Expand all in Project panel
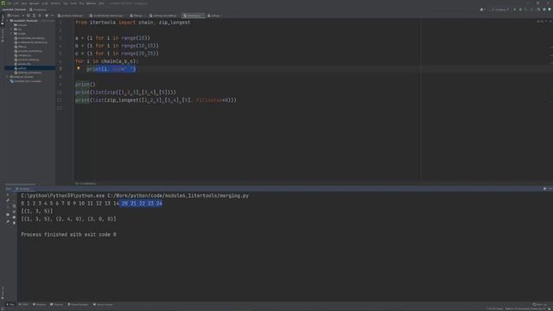Viewport: 553px width, 311px height. tap(34, 16)
